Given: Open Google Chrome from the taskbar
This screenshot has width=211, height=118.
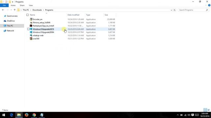Looking at the screenshot, I should pos(34,115).
